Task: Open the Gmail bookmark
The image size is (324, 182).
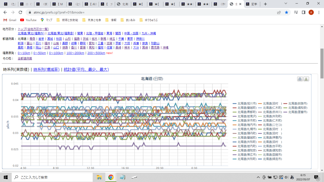Action: [10, 20]
